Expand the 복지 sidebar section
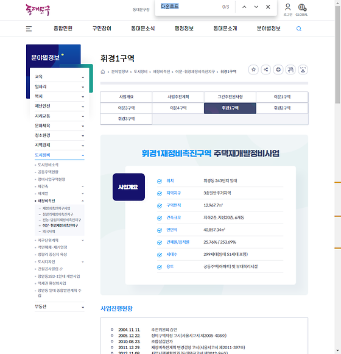Image resolution: width=341 pixels, height=354 pixels. click(x=60, y=96)
